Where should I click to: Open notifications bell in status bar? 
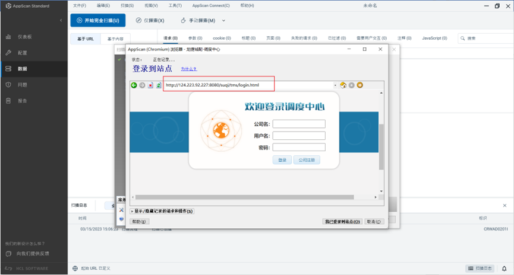pos(504,268)
